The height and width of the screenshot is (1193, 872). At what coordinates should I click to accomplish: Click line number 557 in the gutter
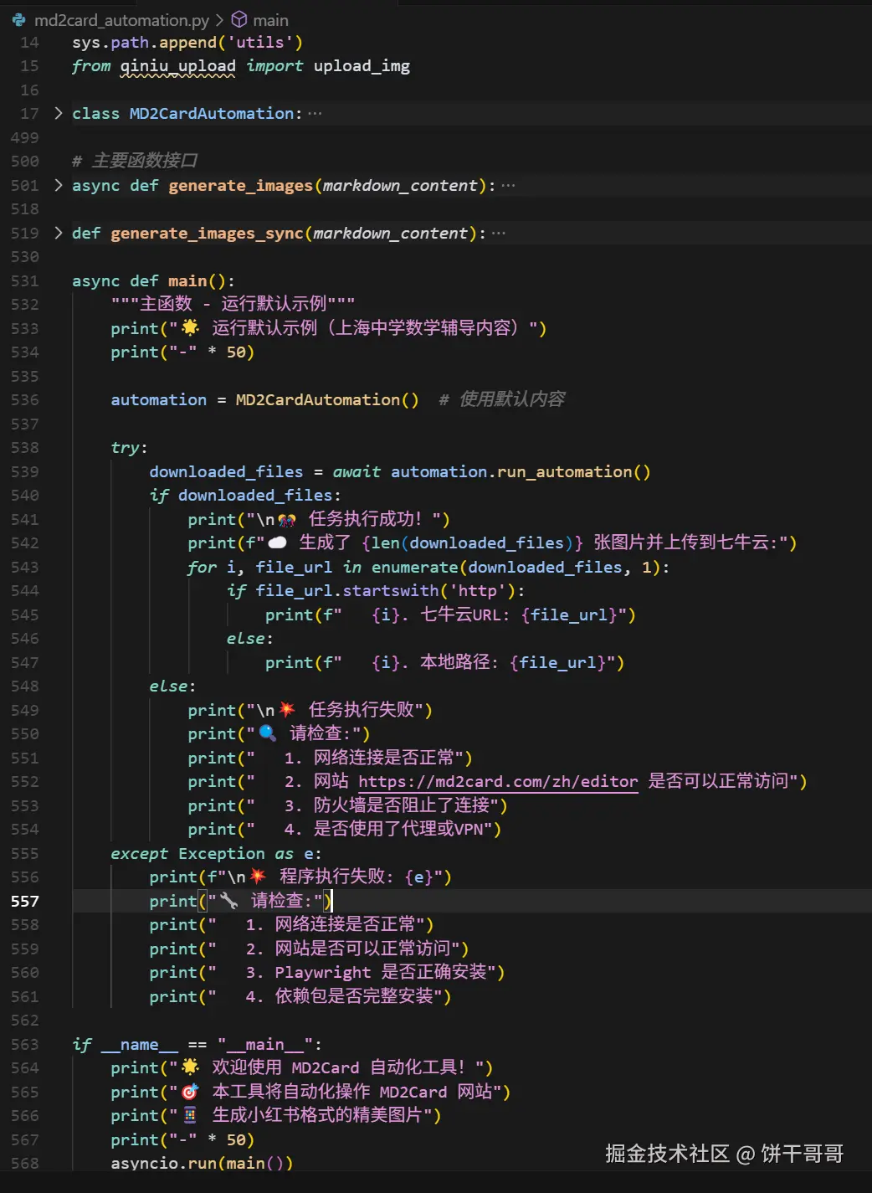pos(25,901)
